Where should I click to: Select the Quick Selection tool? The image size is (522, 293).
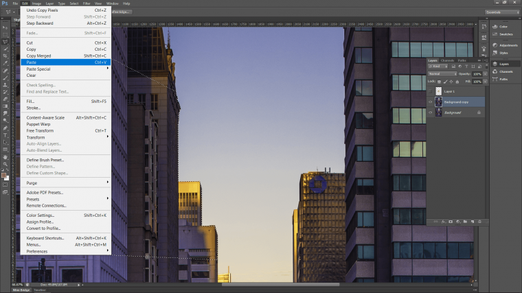click(5, 49)
